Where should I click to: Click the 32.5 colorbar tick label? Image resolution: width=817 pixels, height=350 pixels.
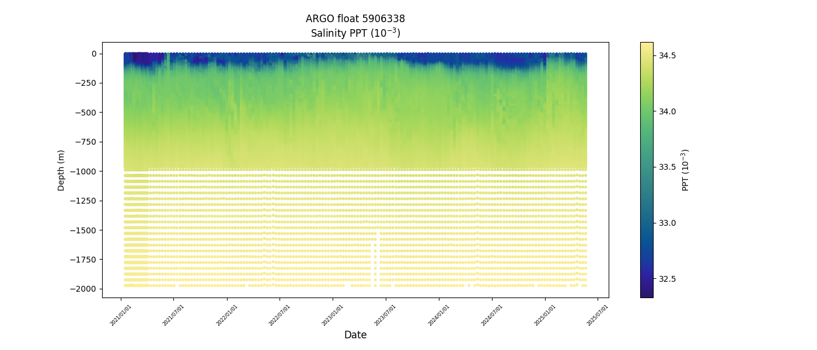coord(667,279)
